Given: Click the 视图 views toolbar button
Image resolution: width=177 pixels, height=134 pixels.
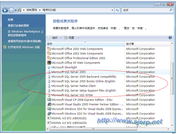Looking at the screenshot, I should 69,38.
